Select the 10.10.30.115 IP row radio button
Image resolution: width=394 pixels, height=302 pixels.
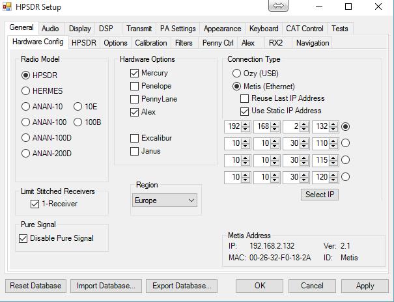click(346, 160)
